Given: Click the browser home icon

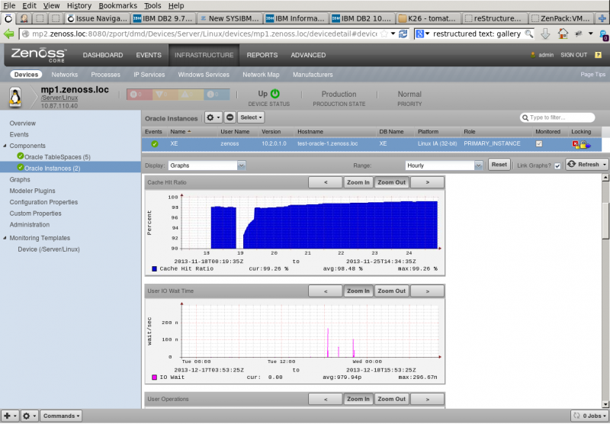Looking at the screenshot, I should tap(562, 34).
